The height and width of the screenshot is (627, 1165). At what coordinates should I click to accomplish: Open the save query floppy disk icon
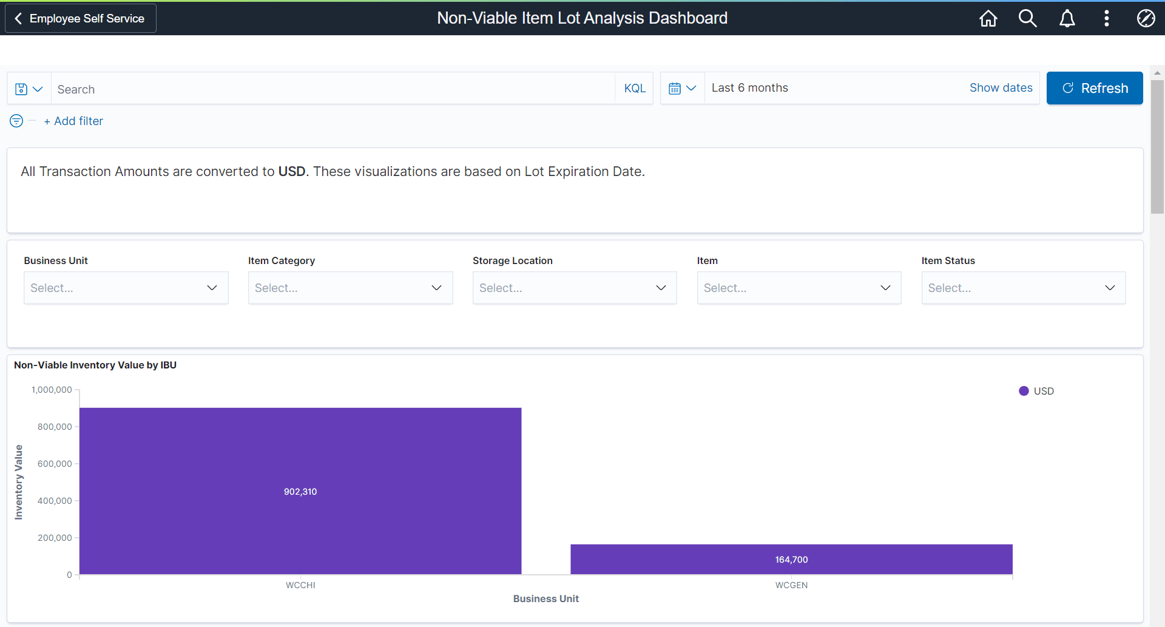(x=21, y=89)
